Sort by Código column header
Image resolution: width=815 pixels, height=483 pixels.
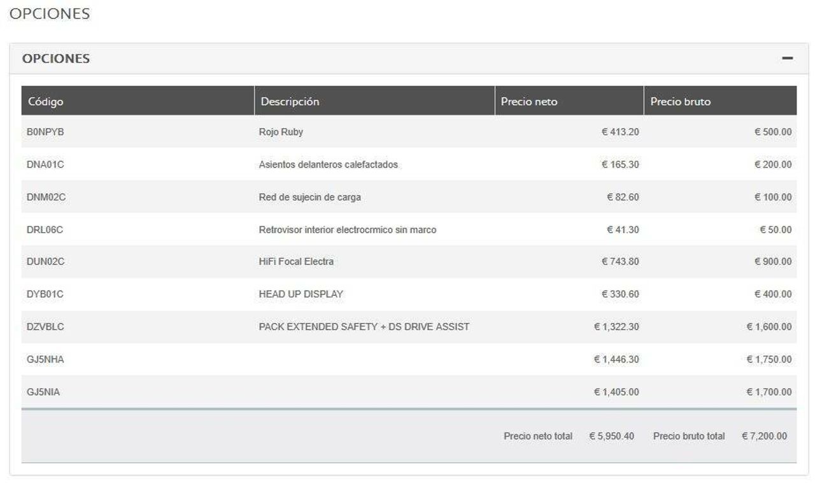tap(45, 101)
